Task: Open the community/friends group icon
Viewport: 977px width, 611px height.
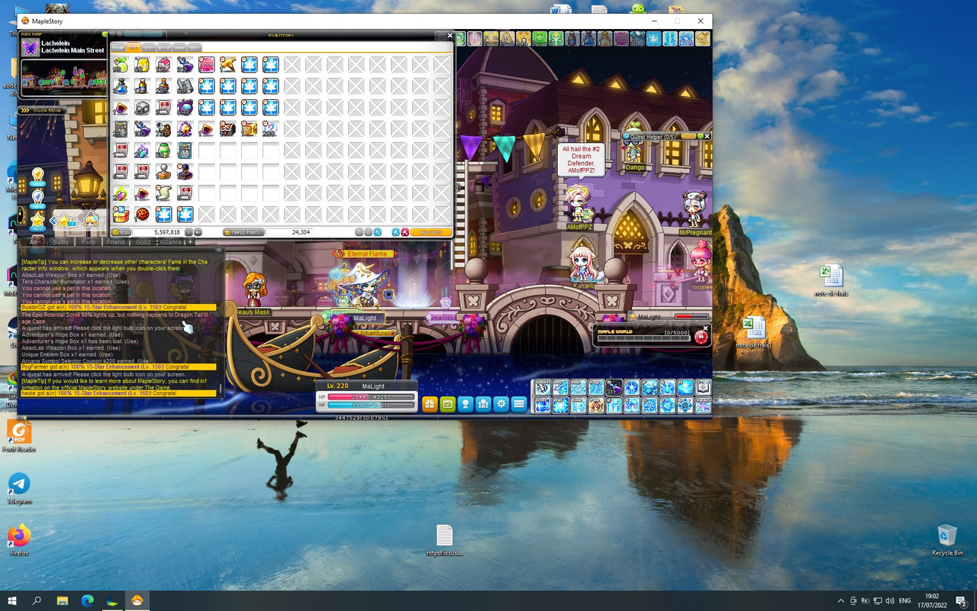Action: [x=482, y=403]
